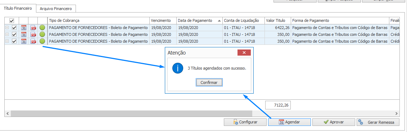This screenshot has width=407, height=132.
Task: Click green status circle in 6422,26 row
Action: (x=42, y=28)
